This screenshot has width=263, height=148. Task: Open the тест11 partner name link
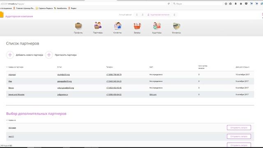[x=11, y=136]
